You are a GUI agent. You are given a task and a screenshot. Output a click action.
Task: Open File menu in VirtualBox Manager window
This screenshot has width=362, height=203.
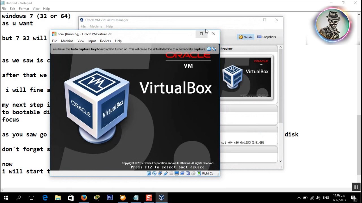click(x=83, y=27)
